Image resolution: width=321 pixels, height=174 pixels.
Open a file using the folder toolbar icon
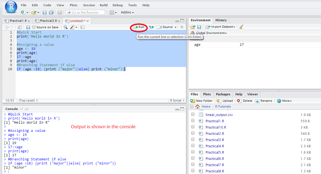tap(33, 12)
